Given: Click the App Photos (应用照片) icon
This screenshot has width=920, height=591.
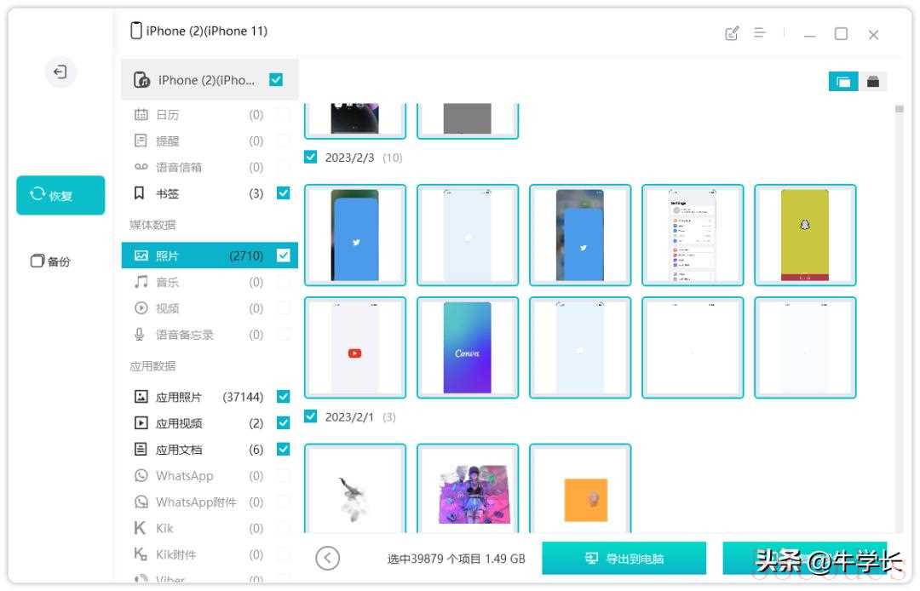Looking at the screenshot, I should [141, 397].
